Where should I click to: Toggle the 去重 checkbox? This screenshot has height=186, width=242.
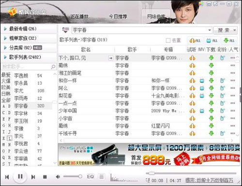point(168,40)
